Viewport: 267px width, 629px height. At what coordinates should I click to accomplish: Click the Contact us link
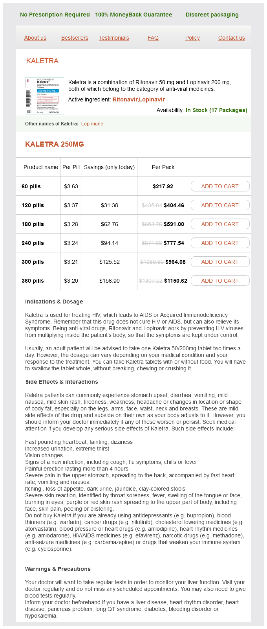231,38
